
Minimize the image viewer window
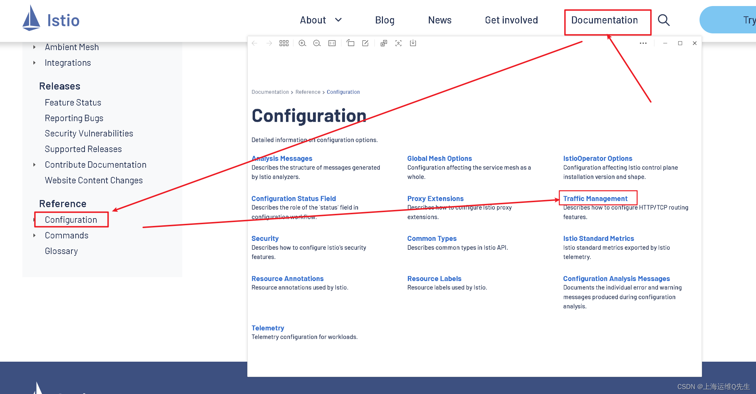(665, 43)
